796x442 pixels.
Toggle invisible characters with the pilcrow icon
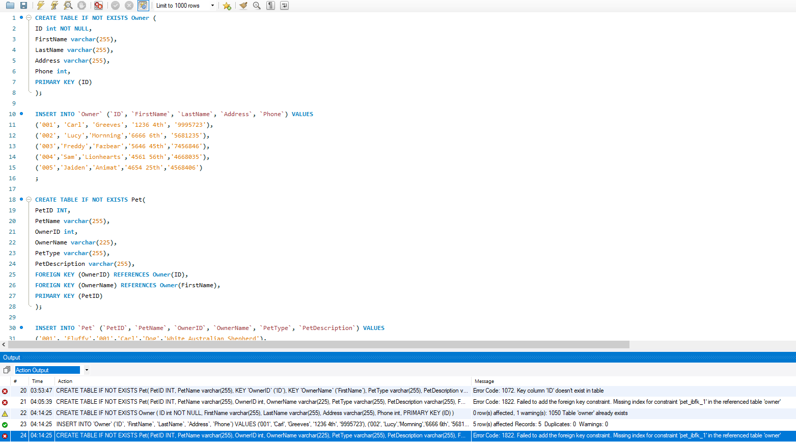pos(270,6)
